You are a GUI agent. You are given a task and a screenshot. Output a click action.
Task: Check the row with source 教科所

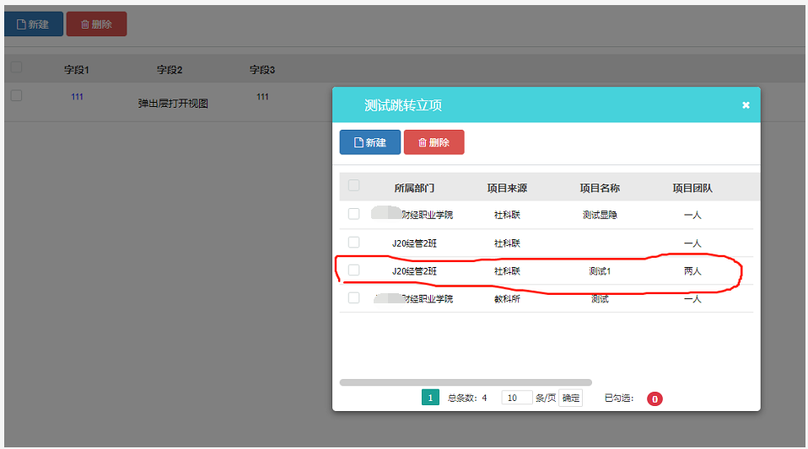[353, 297]
